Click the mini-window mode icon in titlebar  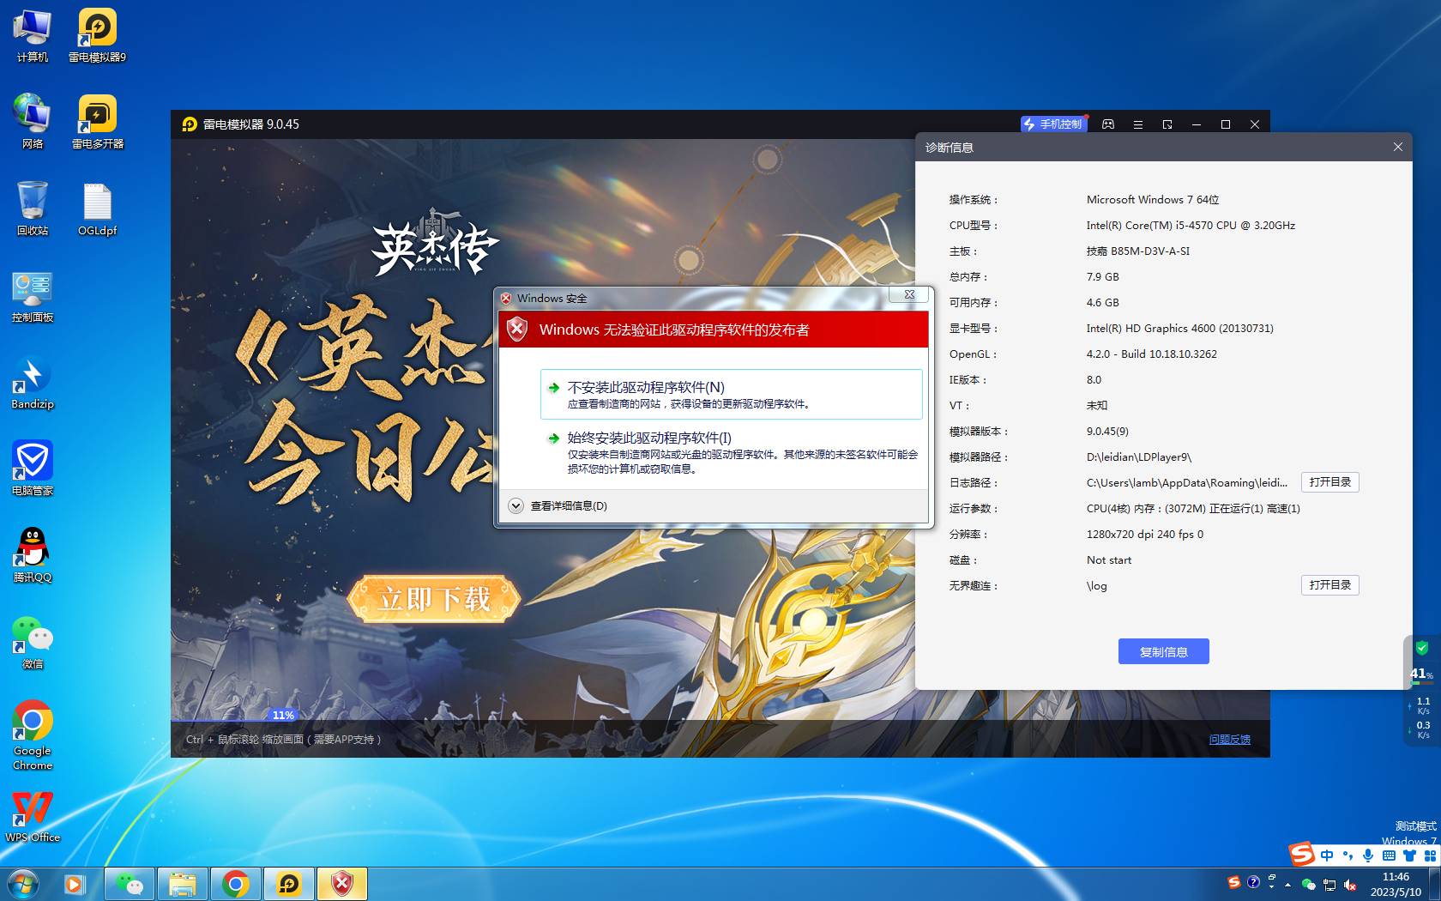[1167, 124]
